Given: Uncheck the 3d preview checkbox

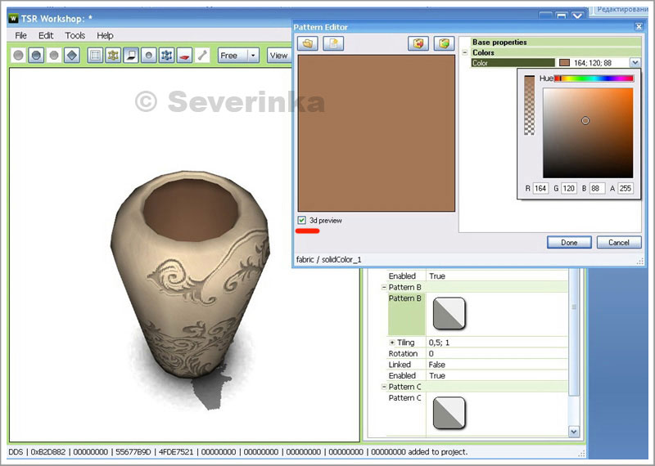Looking at the screenshot, I should point(302,221).
